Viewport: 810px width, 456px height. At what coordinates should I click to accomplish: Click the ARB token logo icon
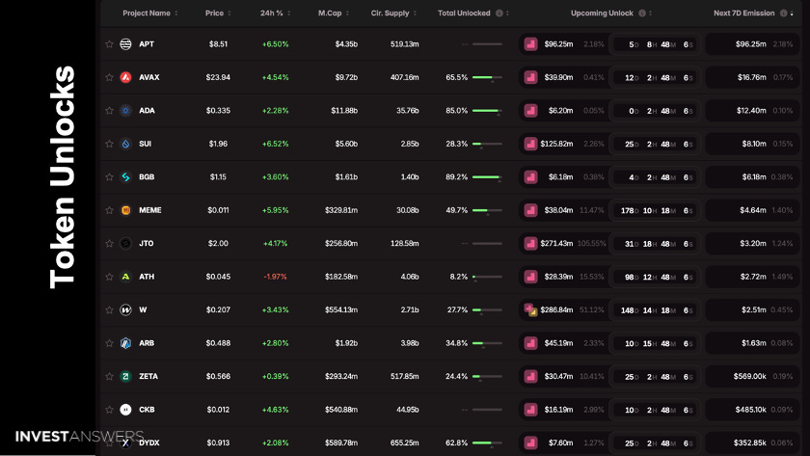click(125, 343)
